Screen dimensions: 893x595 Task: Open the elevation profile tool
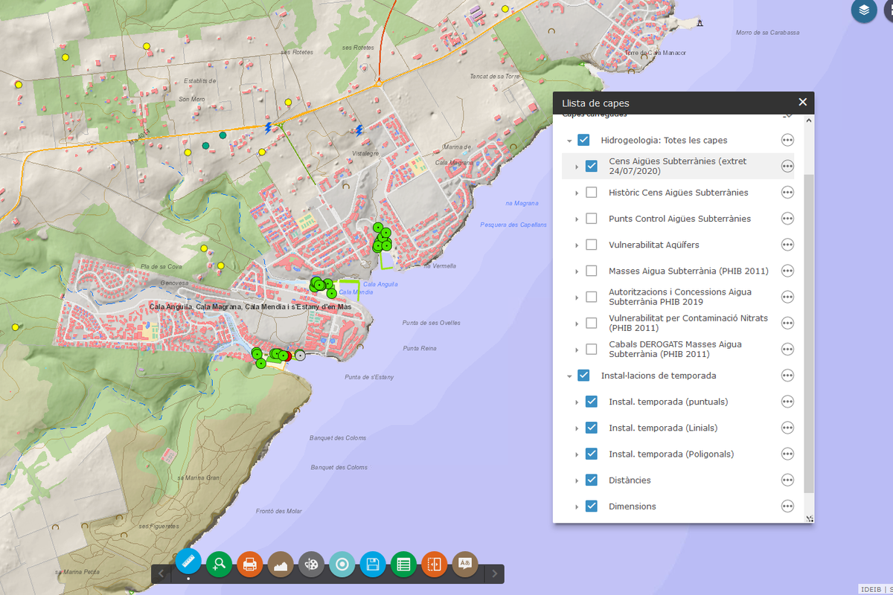click(x=281, y=565)
